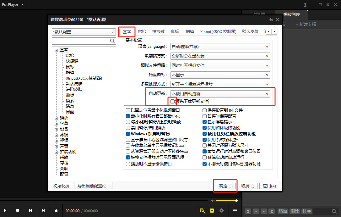Click the Play button in player bar
The image size is (341, 217).
[5, 210]
